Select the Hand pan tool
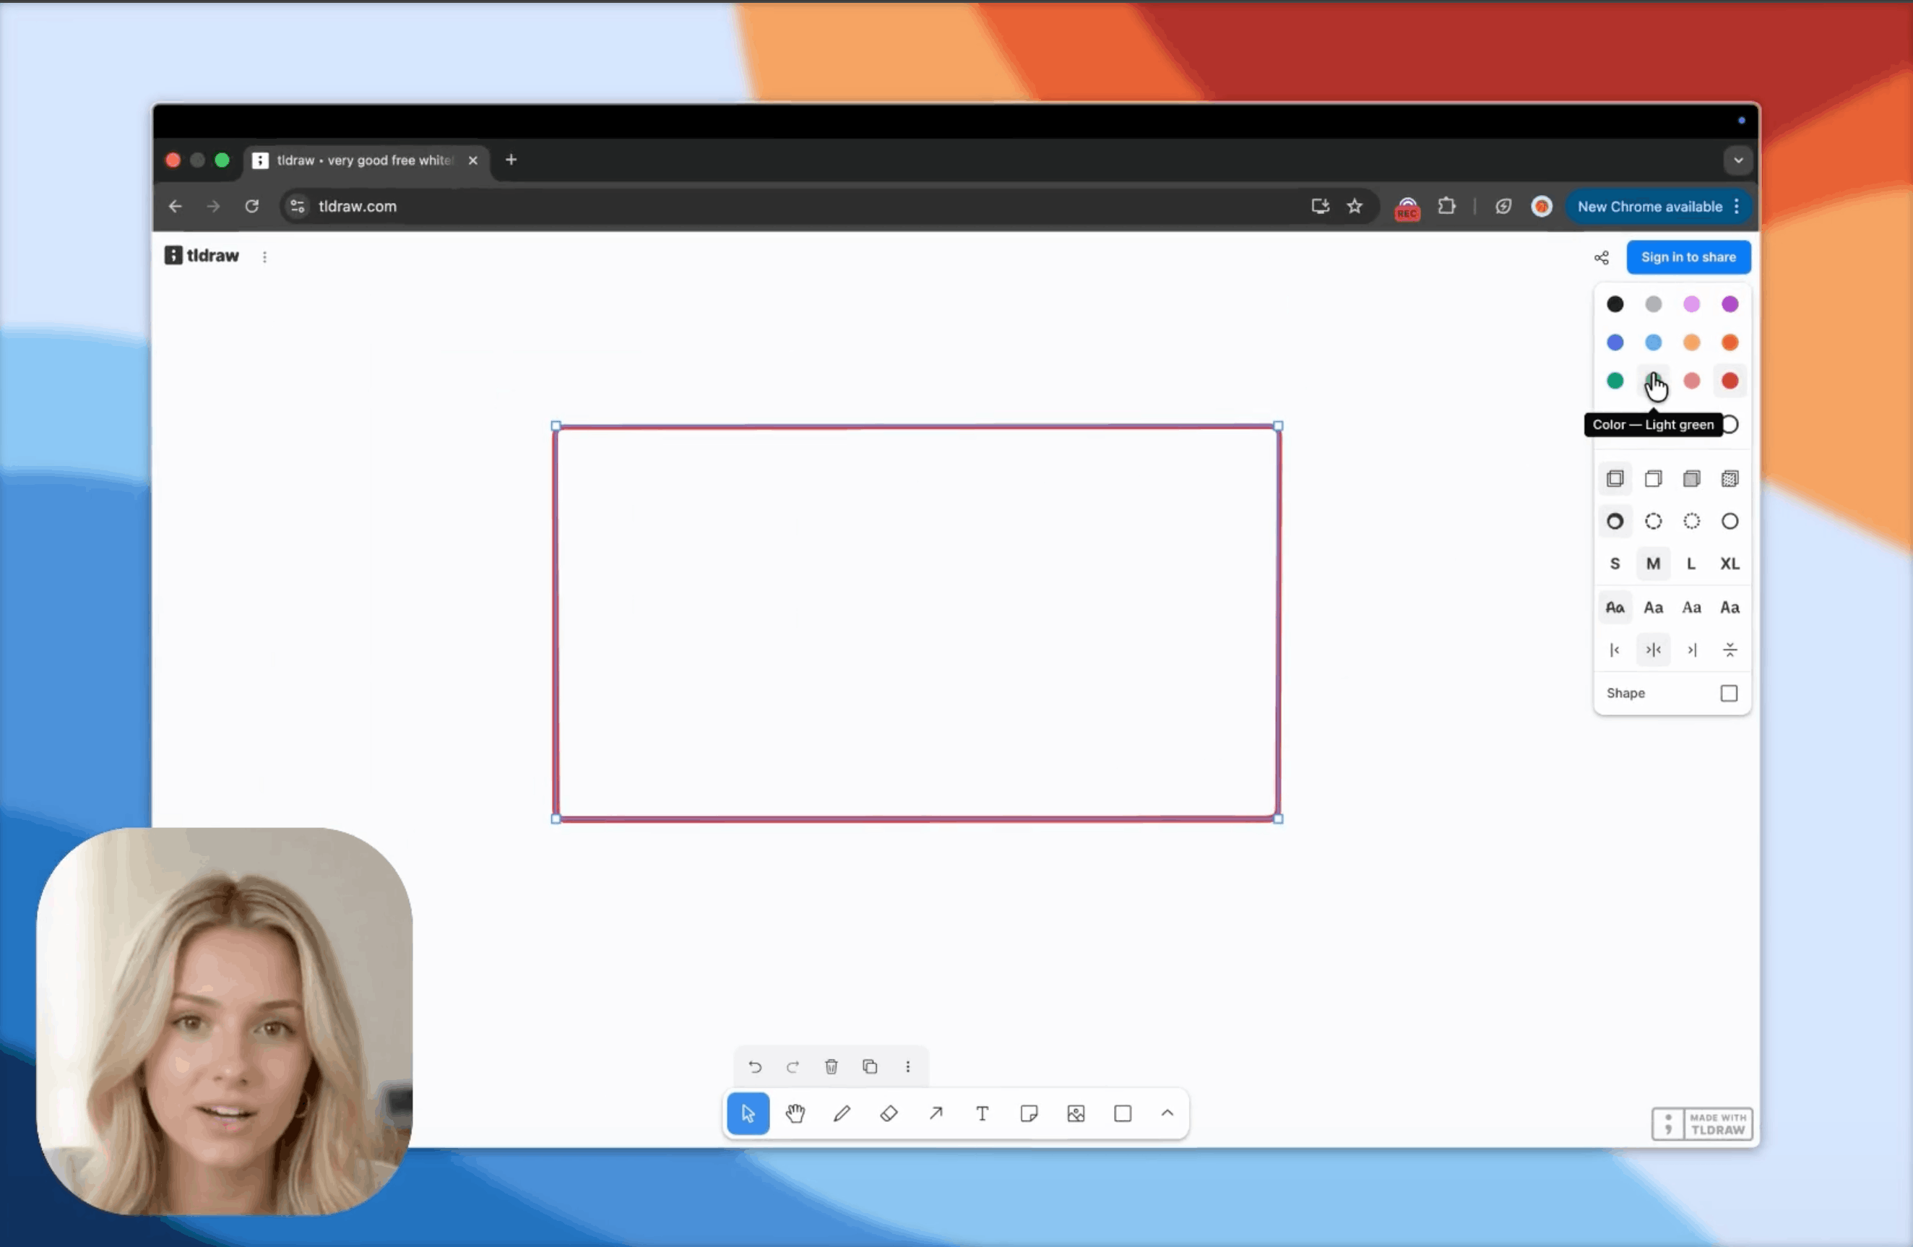Viewport: 1913px width, 1247px height. tap(795, 1113)
